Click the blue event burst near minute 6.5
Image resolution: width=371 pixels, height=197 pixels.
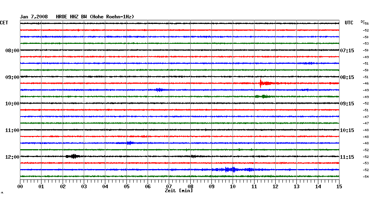[159, 90]
